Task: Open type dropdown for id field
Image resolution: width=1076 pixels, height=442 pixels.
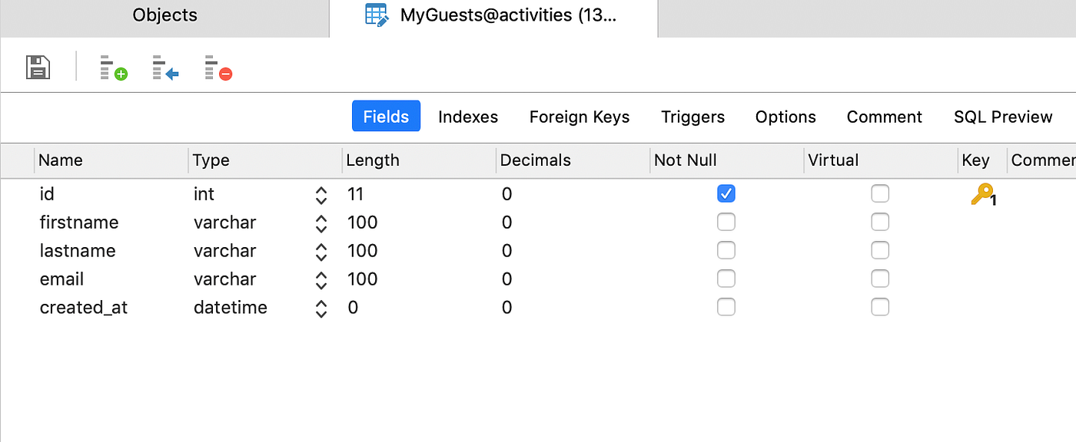Action: (x=321, y=195)
